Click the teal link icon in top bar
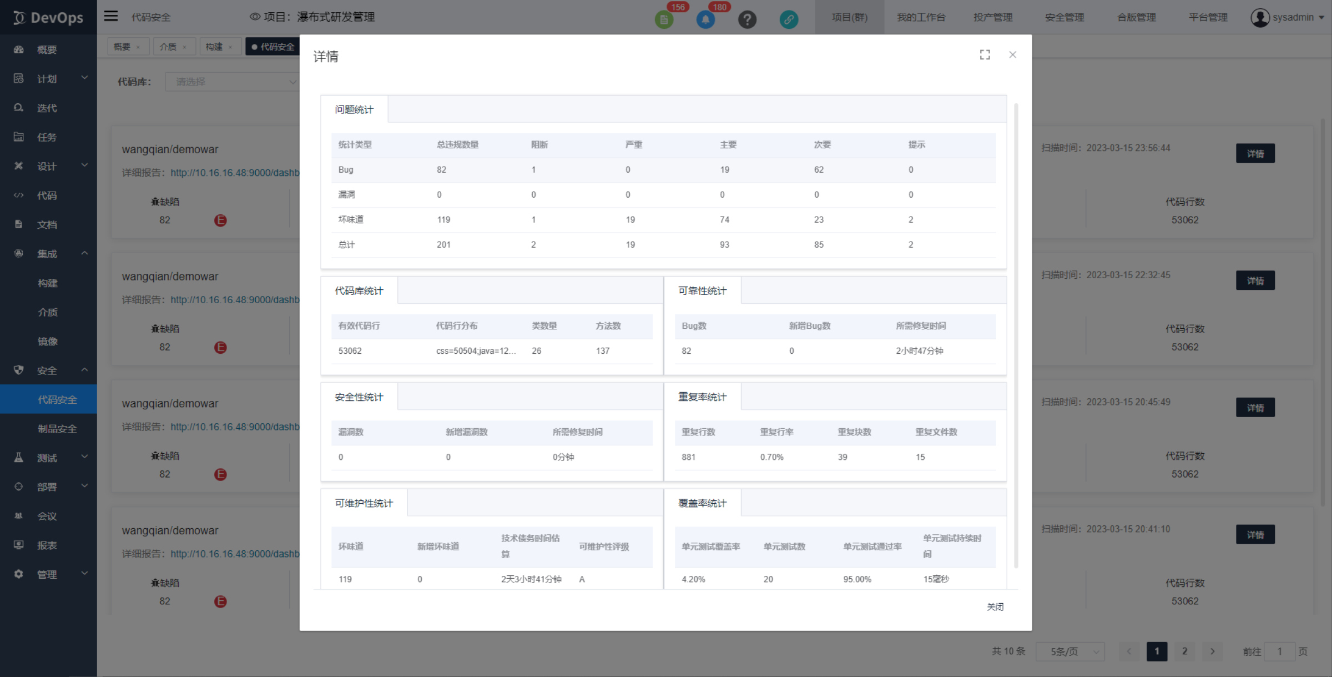 pos(789,19)
